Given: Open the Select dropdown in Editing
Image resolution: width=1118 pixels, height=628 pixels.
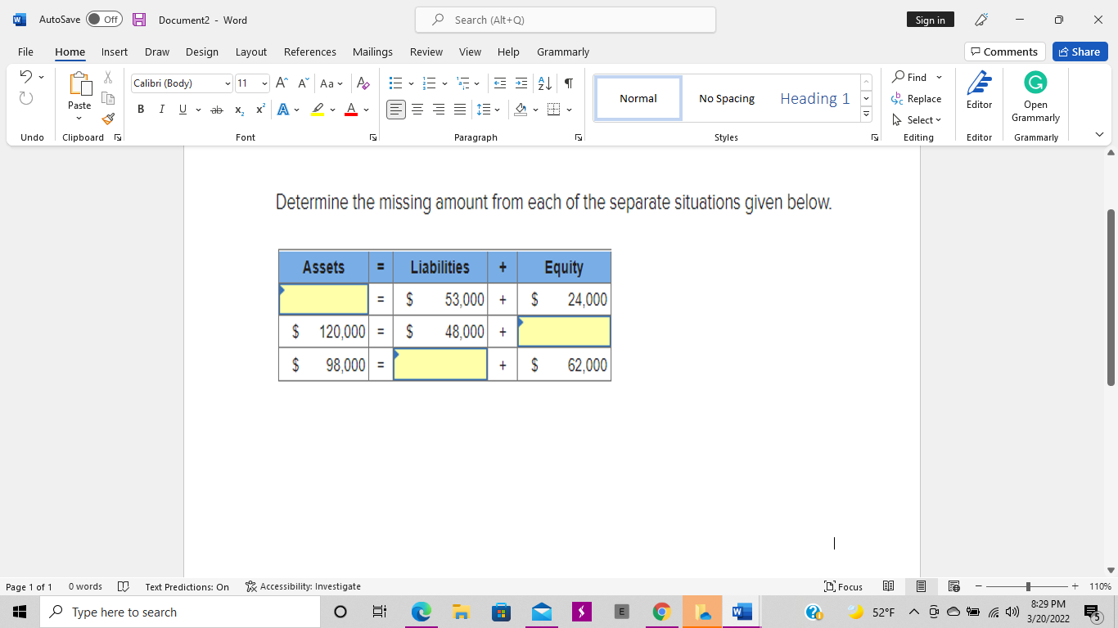Looking at the screenshot, I should point(917,119).
